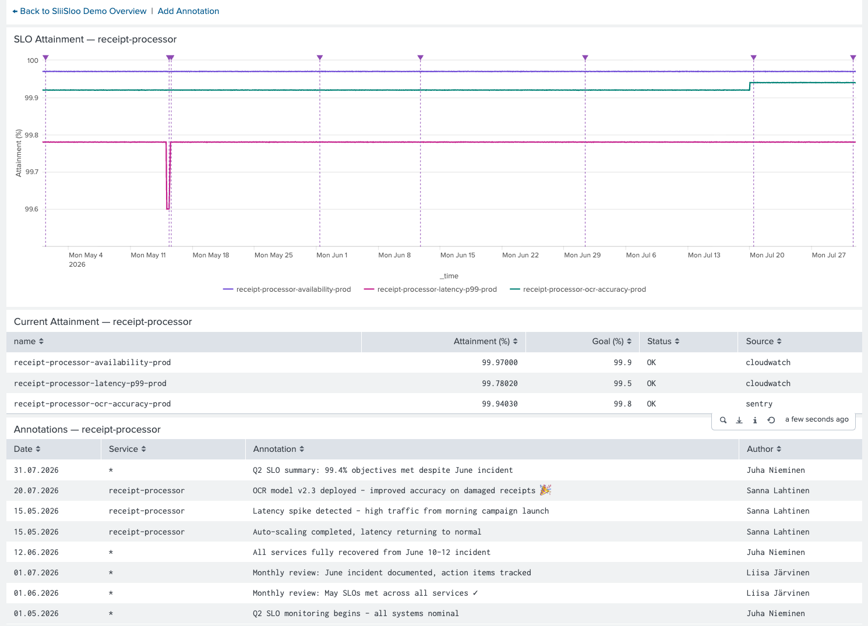Go back to SliiSloo Demo Overview
The width and height of the screenshot is (868, 626).
pos(79,11)
